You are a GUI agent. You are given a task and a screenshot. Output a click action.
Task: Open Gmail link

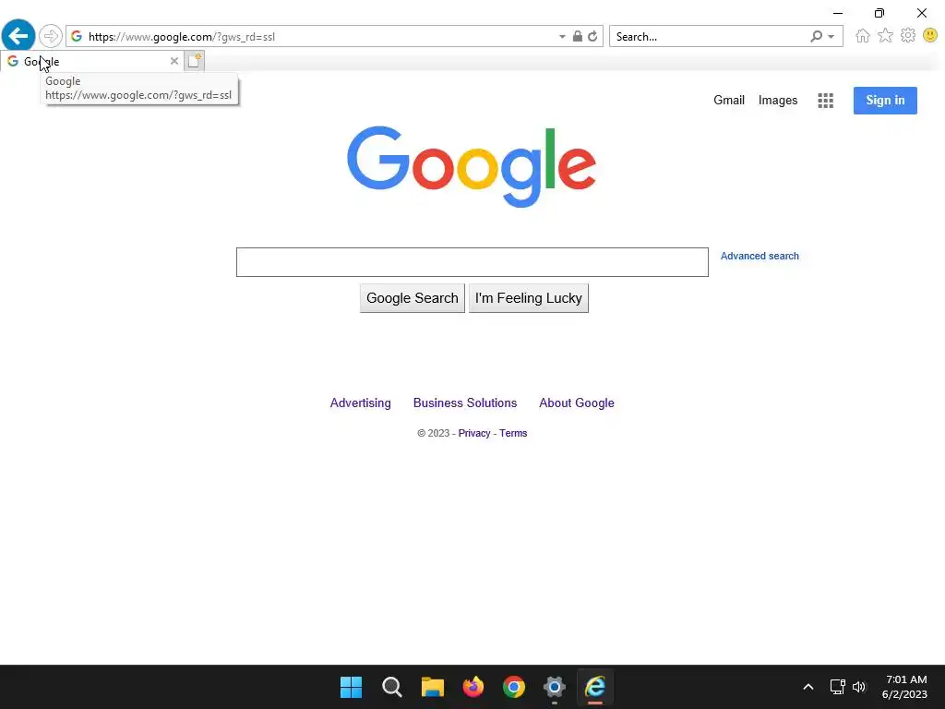729,100
